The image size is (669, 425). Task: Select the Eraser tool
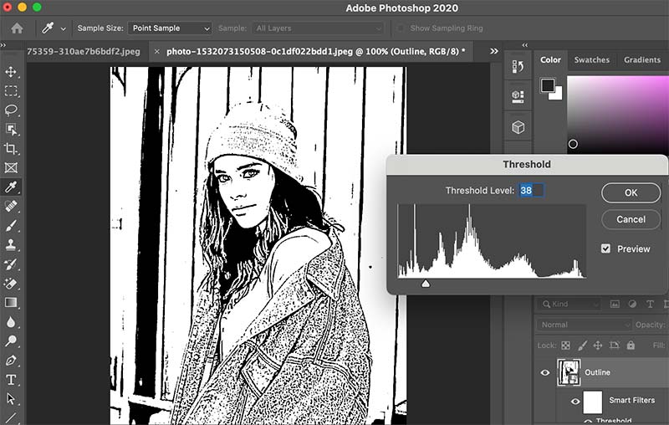point(11,284)
